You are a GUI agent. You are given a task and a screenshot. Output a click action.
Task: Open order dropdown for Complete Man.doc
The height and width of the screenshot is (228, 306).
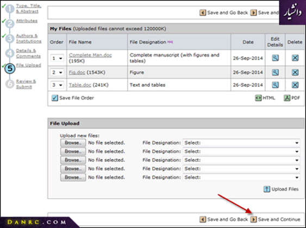click(57, 58)
